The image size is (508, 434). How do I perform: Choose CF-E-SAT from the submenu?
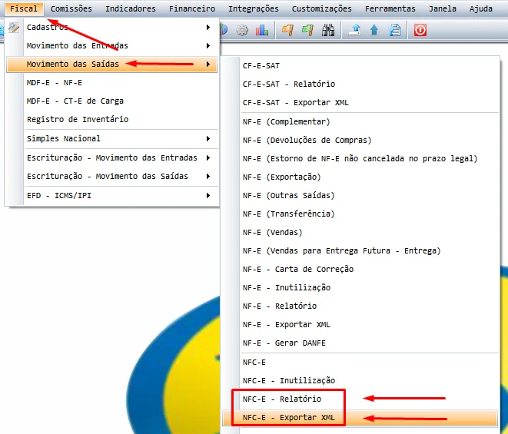click(360, 66)
